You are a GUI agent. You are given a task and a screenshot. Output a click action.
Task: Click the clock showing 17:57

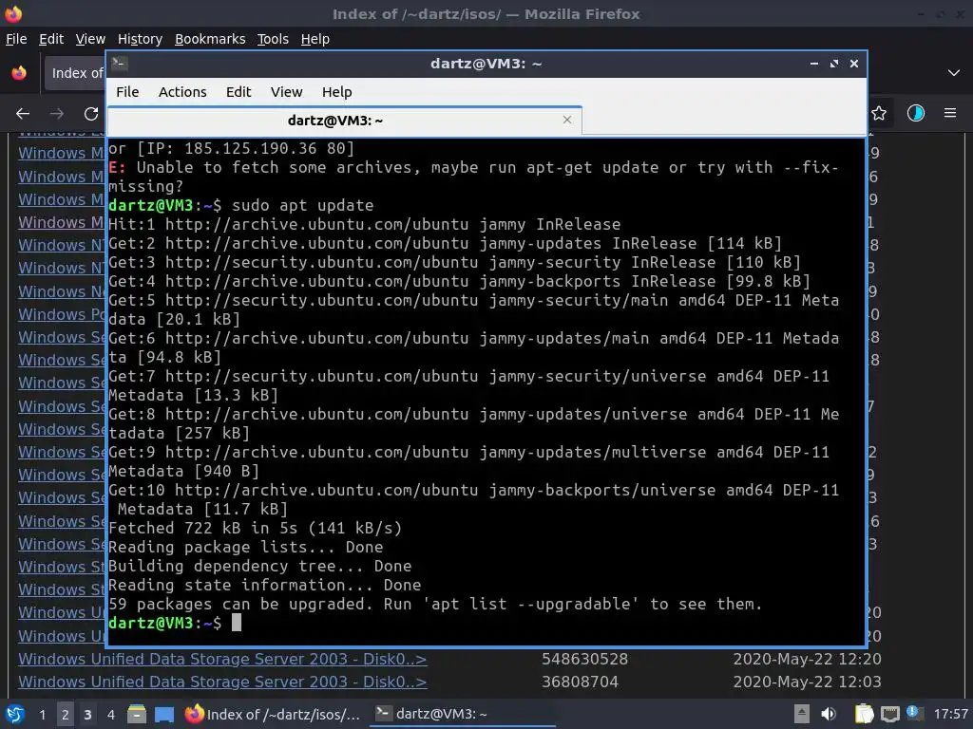(x=950, y=714)
